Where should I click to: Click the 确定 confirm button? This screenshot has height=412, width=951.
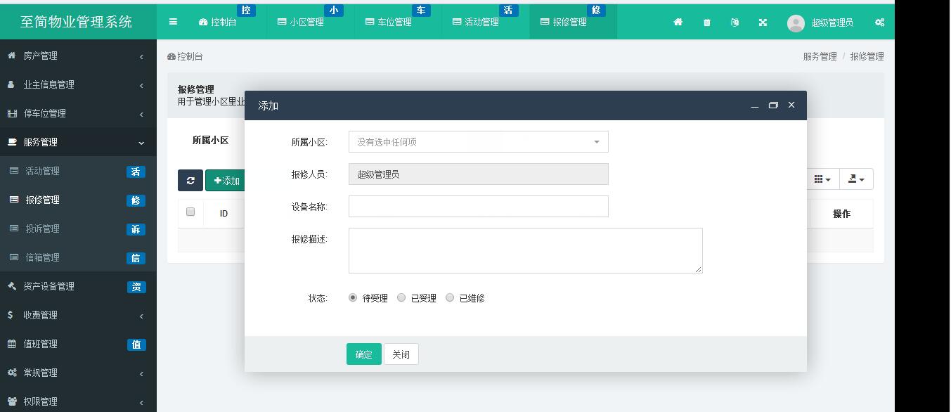point(363,354)
